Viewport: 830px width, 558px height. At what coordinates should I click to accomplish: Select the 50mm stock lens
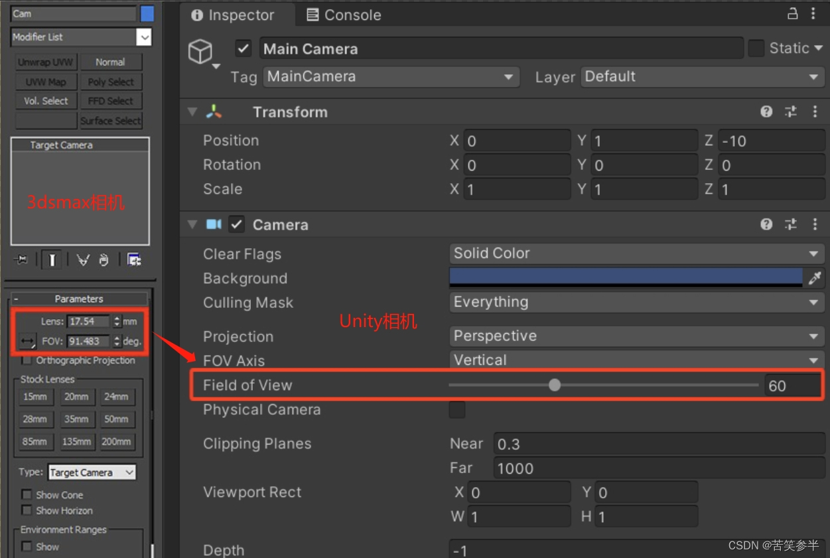click(116, 419)
